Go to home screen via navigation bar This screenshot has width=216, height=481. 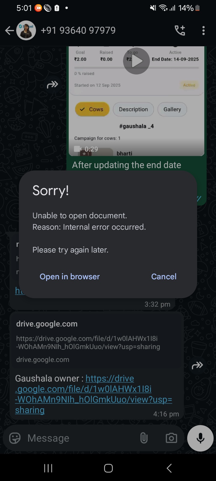[108, 468]
